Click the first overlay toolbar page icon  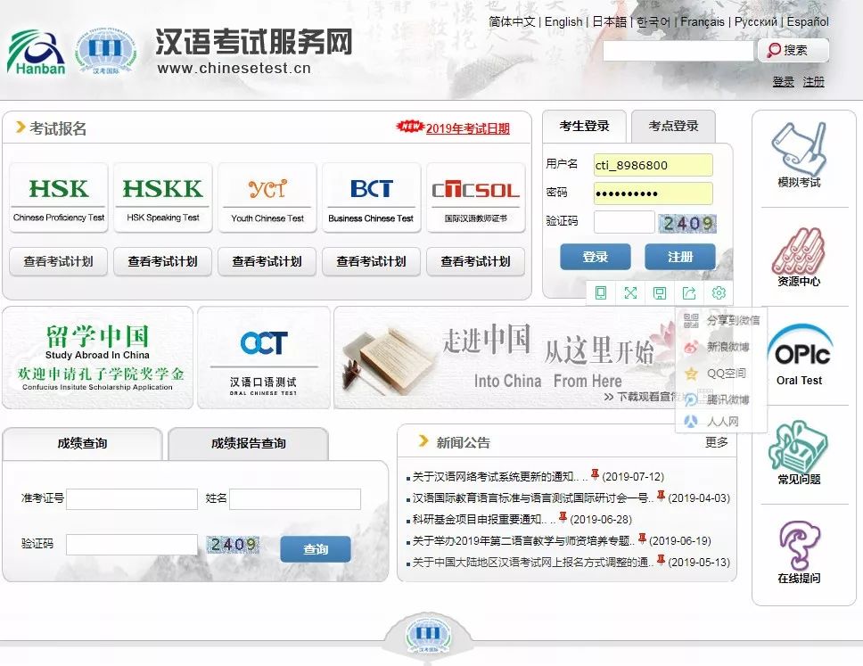(601, 292)
